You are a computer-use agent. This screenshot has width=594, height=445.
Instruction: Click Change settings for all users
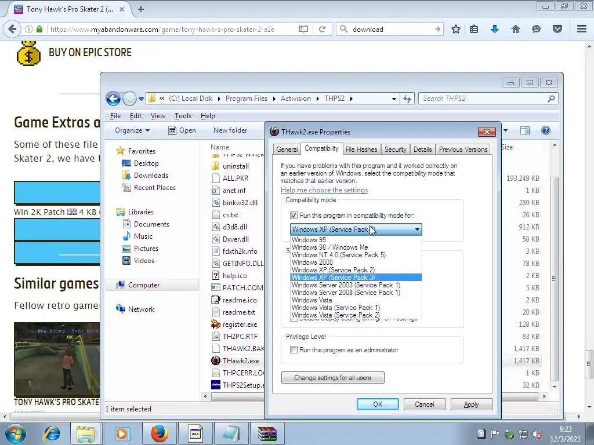332,378
